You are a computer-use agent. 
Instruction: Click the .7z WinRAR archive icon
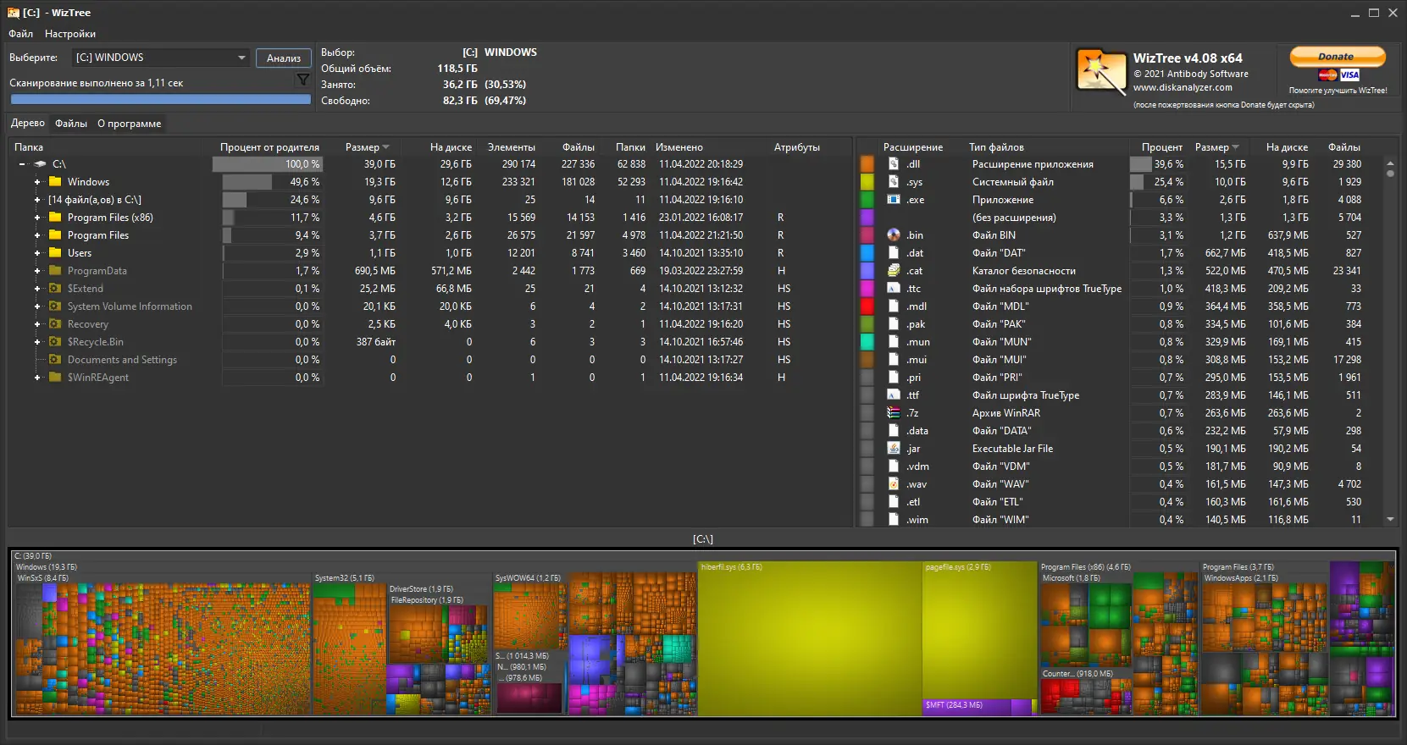pos(893,413)
